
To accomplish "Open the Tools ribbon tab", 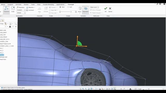I will [x=33, y=5].
